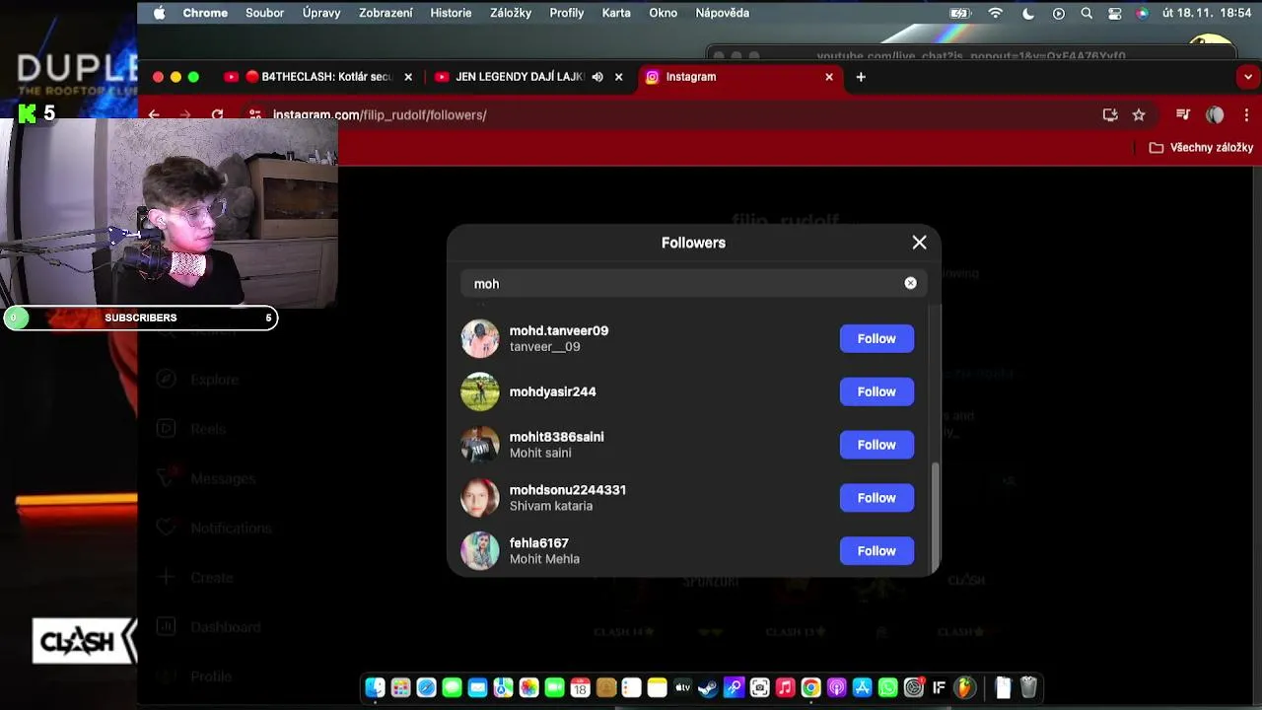
Task: Open the mohdsonu2244331 username link
Action: pos(568,491)
